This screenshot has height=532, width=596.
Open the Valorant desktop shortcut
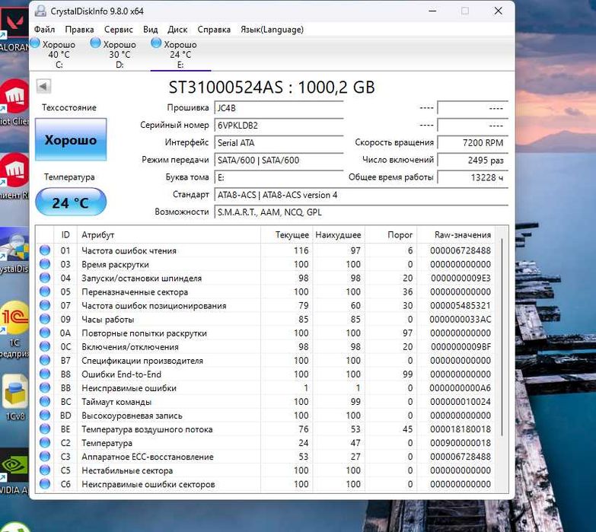[14, 30]
